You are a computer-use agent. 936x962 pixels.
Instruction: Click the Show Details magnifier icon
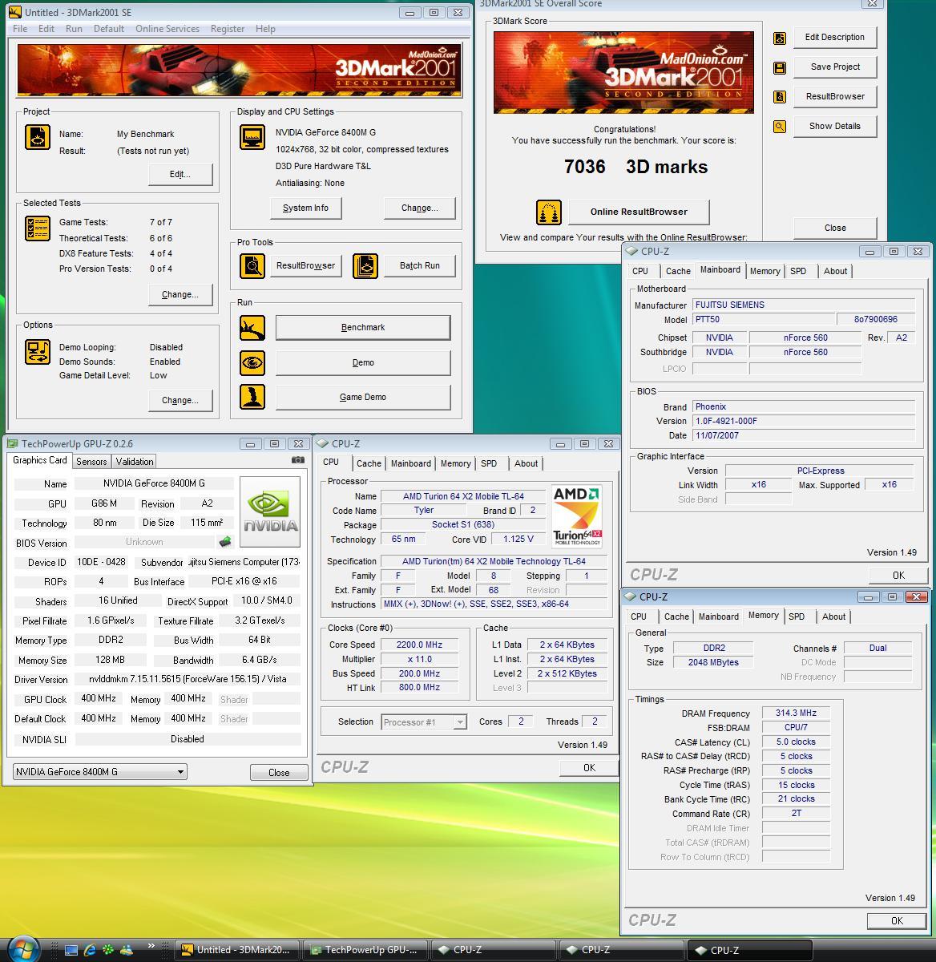[779, 127]
